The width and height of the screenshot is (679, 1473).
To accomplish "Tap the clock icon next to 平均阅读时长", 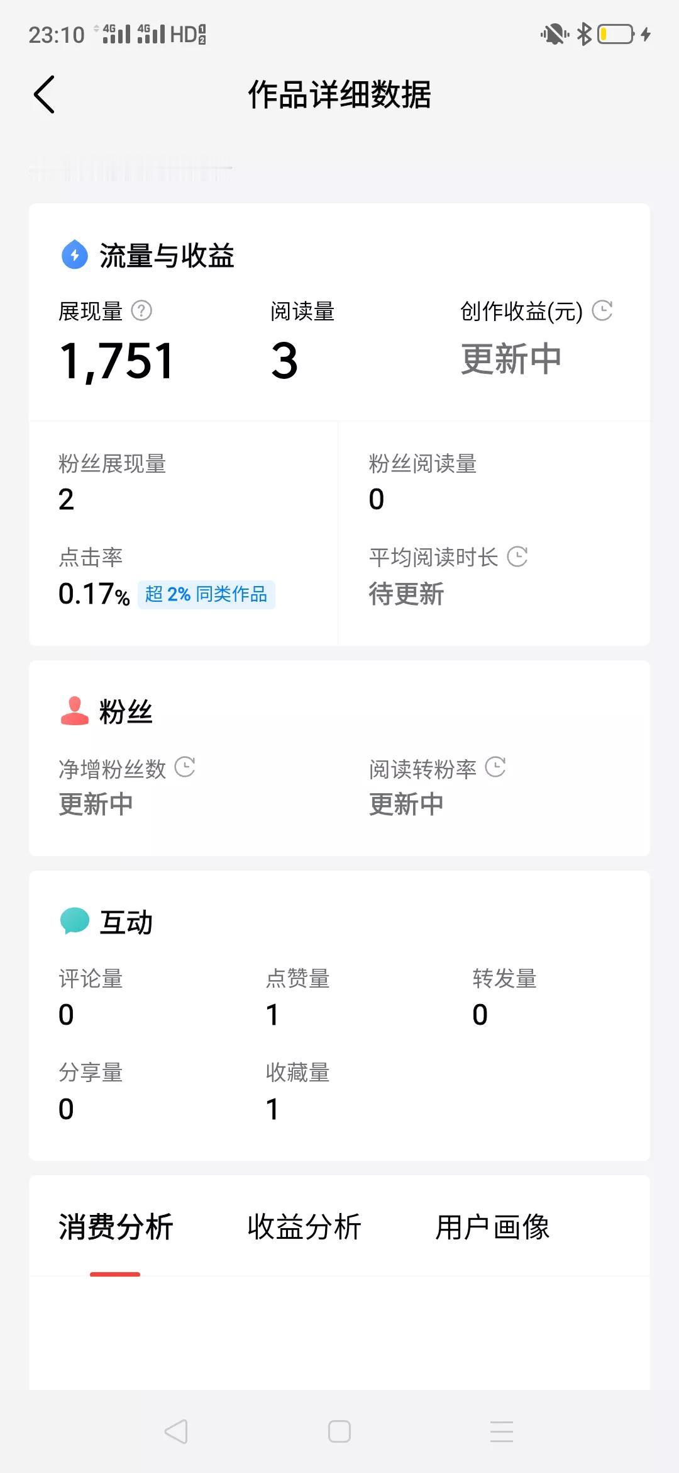I will click(x=517, y=556).
